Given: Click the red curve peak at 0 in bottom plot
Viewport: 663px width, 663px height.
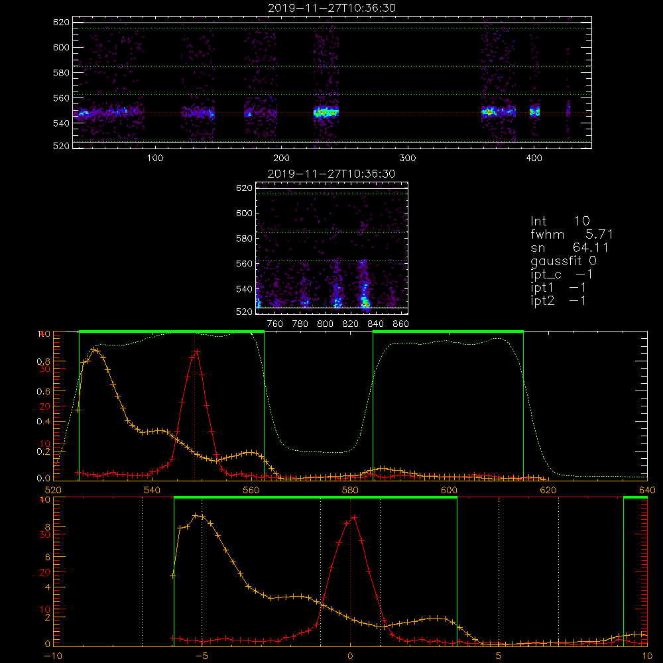Looking at the screenshot, I should pos(354,517).
